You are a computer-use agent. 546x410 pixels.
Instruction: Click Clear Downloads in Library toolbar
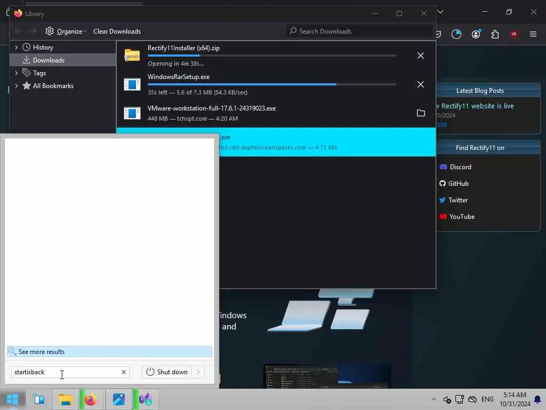(x=117, y=31)
